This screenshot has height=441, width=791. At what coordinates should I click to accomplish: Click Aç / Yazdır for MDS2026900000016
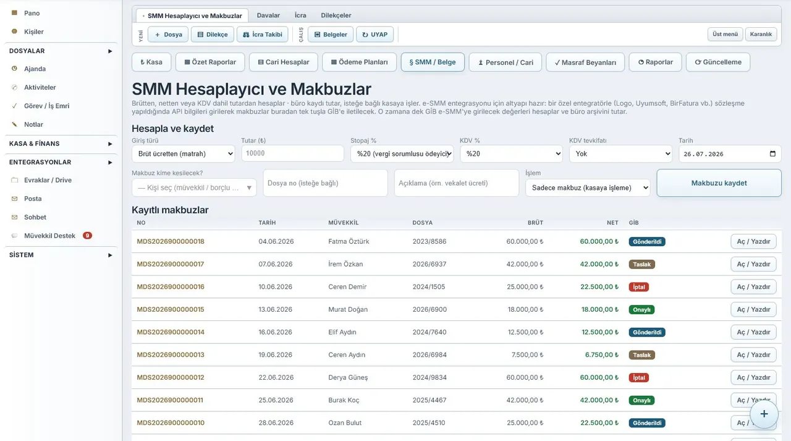coord(754,287)
